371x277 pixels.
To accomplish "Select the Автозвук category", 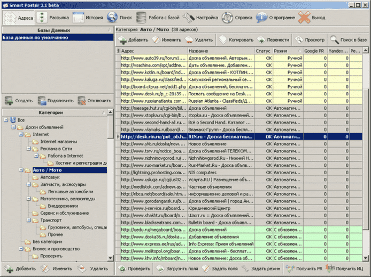I will click(x=50, y=177).
